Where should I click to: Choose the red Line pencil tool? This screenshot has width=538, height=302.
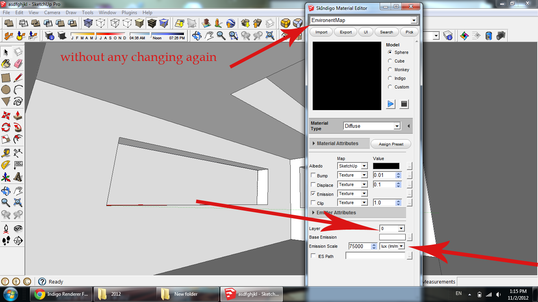coord(18,77)
